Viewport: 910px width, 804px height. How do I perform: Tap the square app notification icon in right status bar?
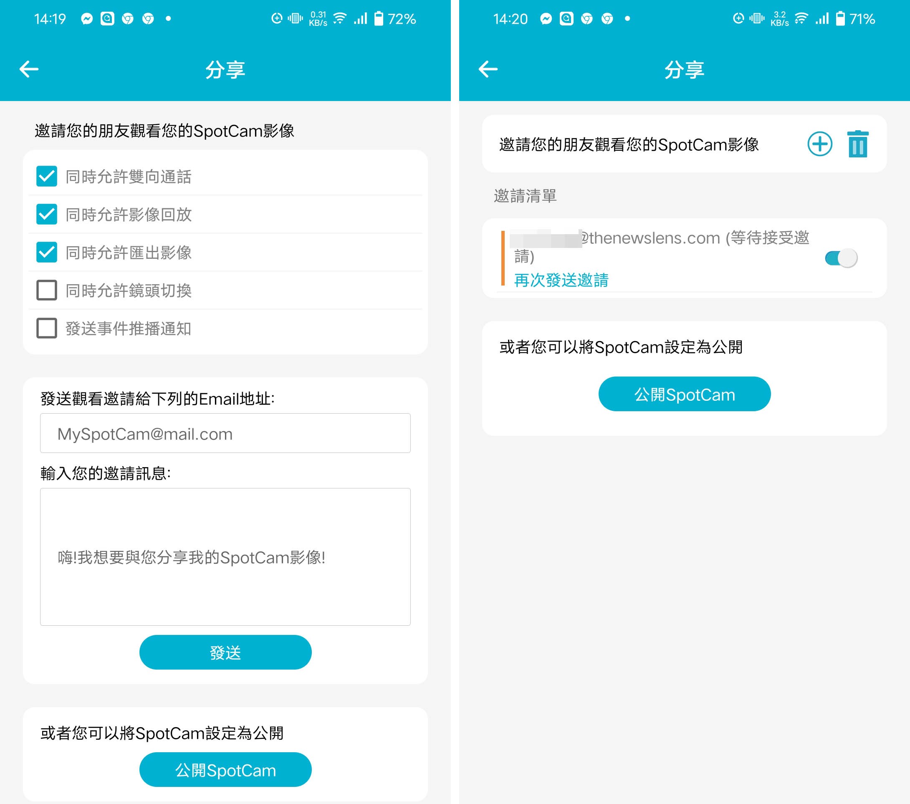tap(566, 19)
